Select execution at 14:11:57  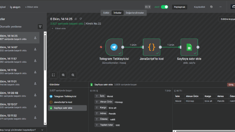click(20, 60)
